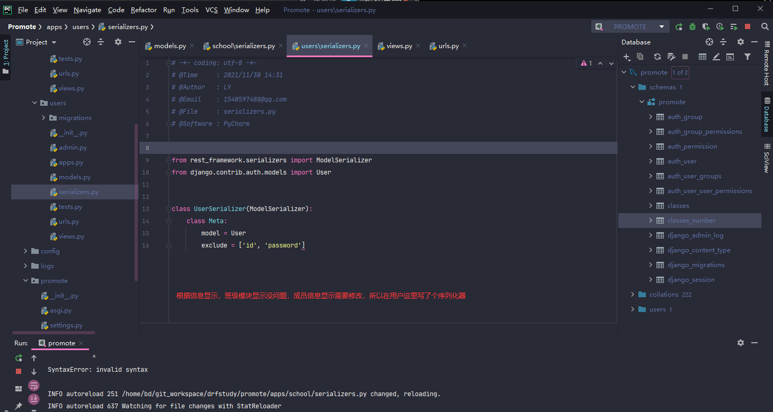Open Run tool window settings gear
Screen dimensions: 773x412
741,343
